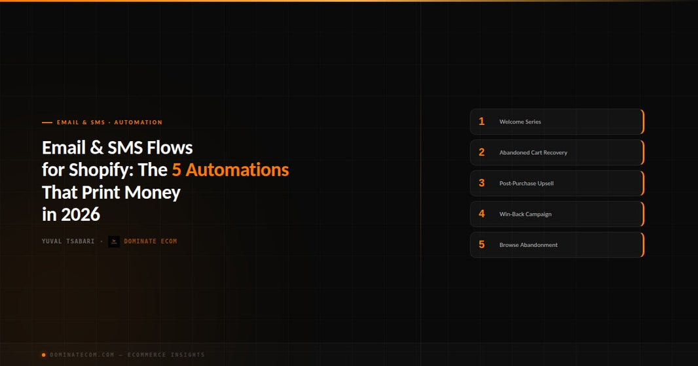698x366 pixels.
Task: Click the orange number 3 badge
Action: [x=481, y=183]
